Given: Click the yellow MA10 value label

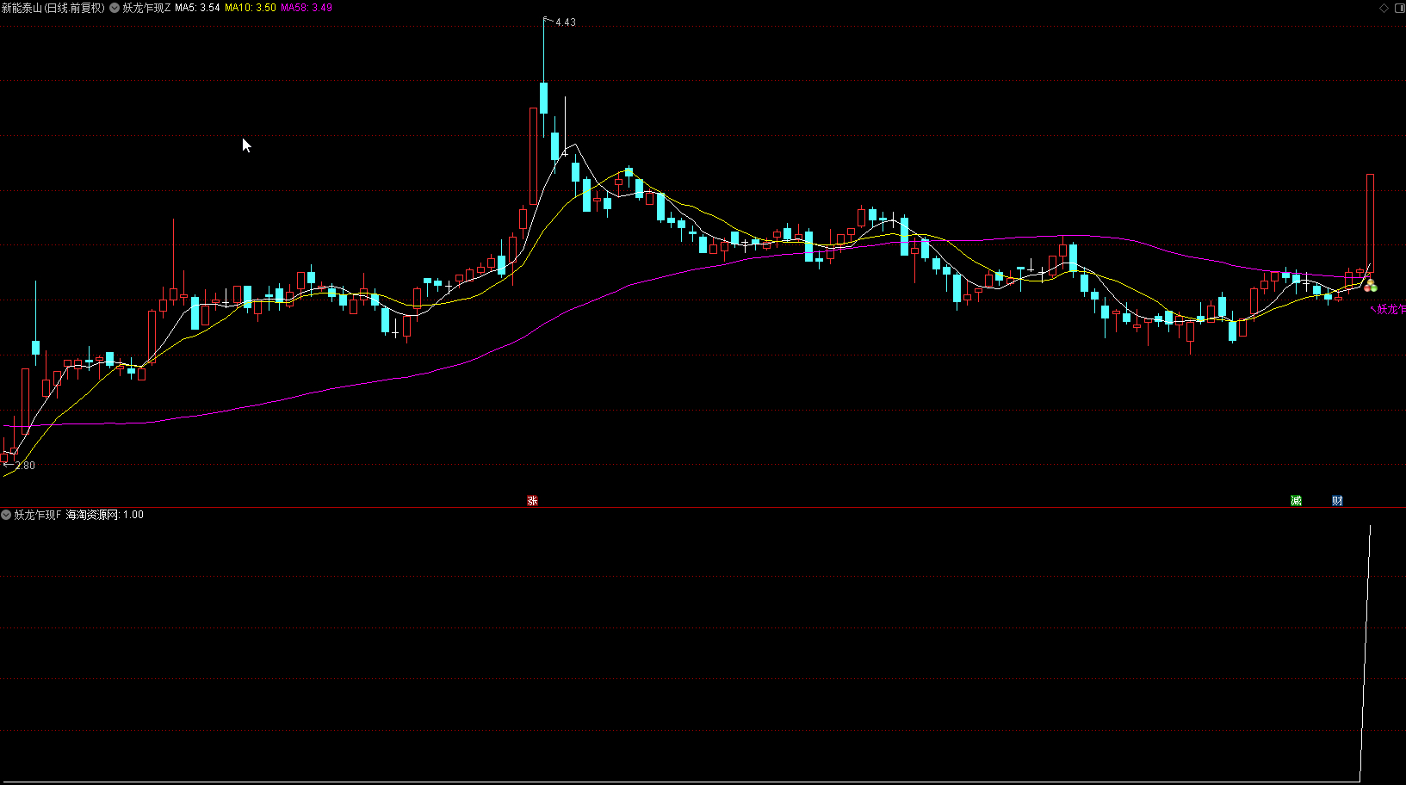Looking at the screenshot, I should [x=251, y=8].
